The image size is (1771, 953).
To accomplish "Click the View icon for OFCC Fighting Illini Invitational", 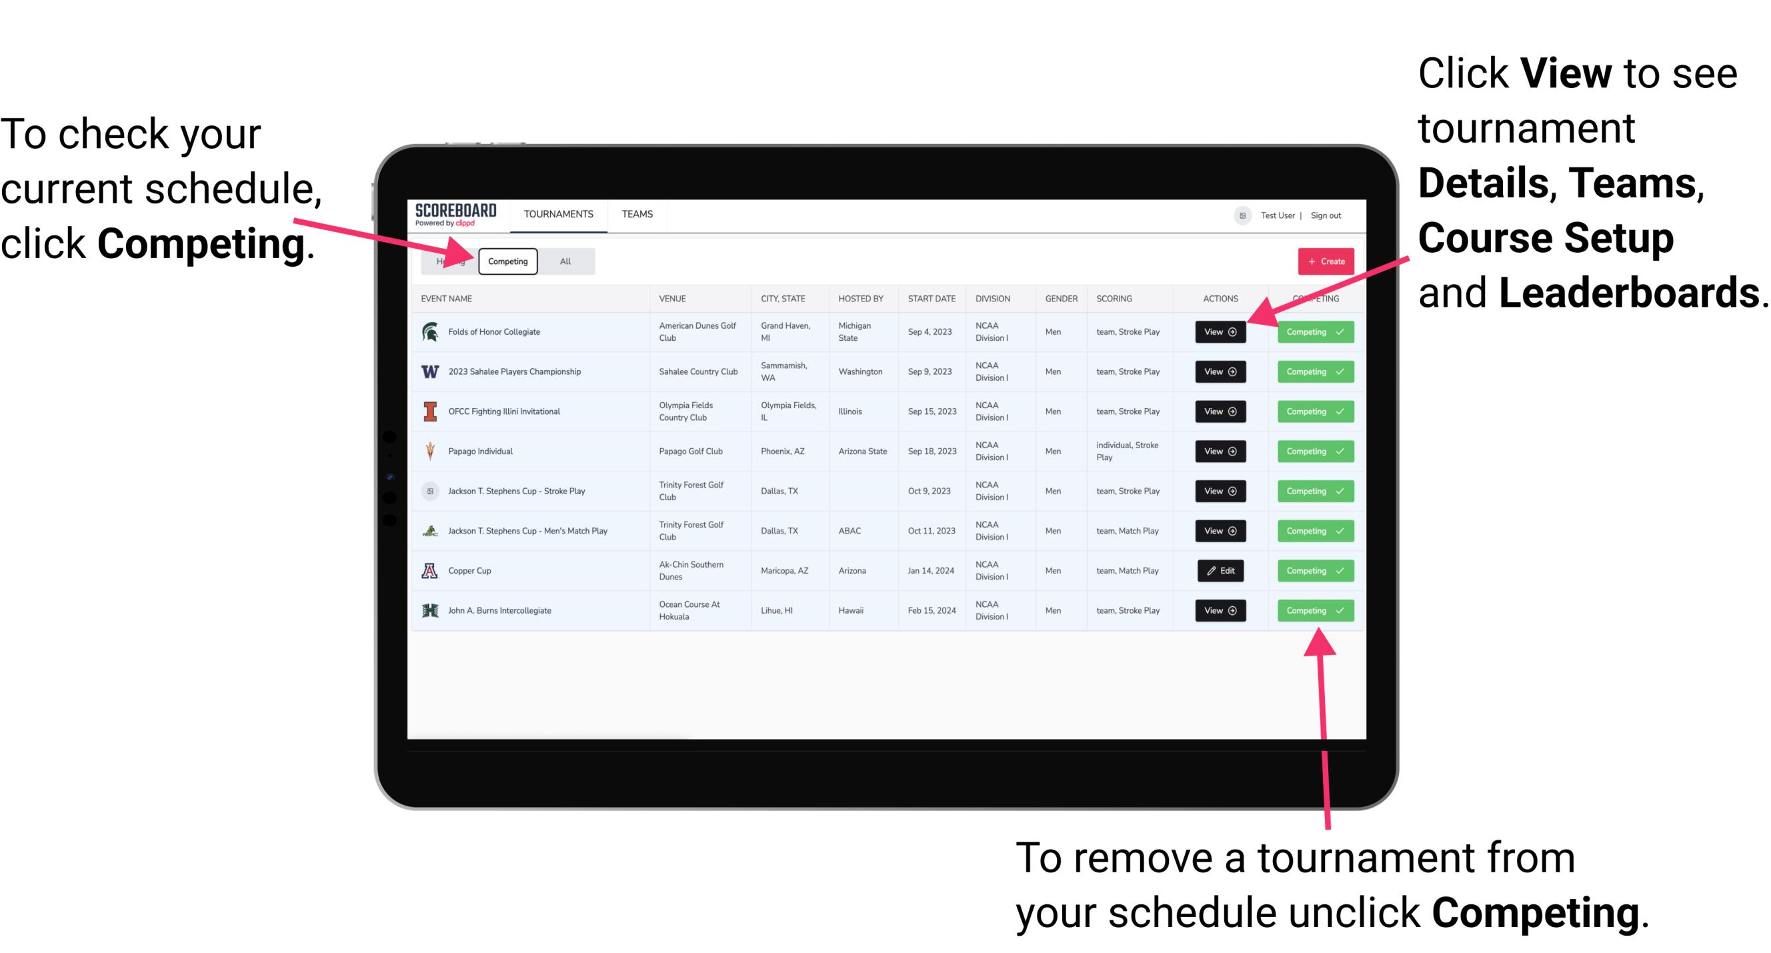I will [1220, 412].
